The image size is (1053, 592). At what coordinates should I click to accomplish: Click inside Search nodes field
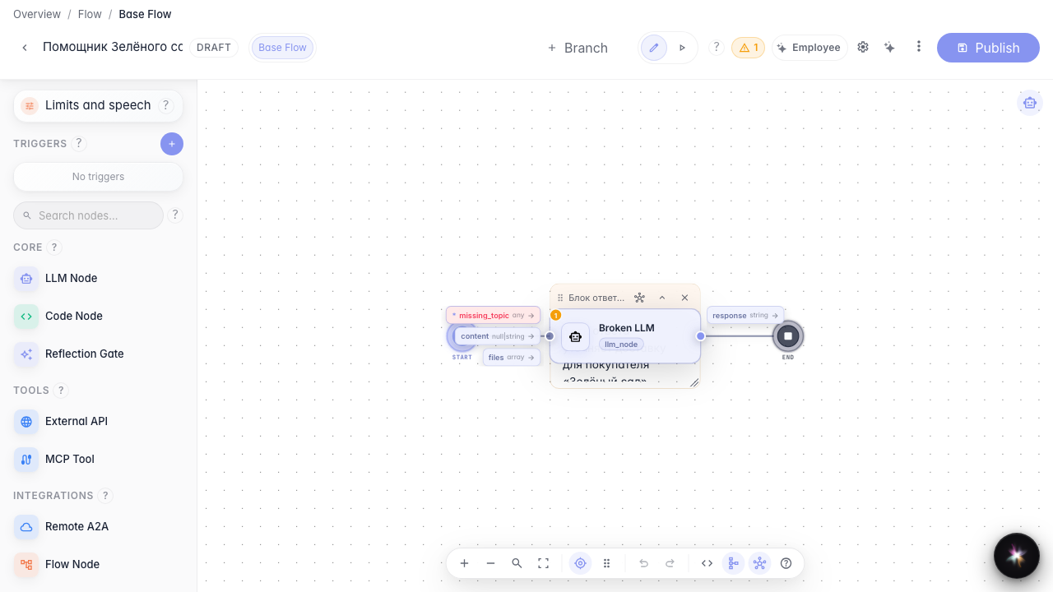(88, 215)
